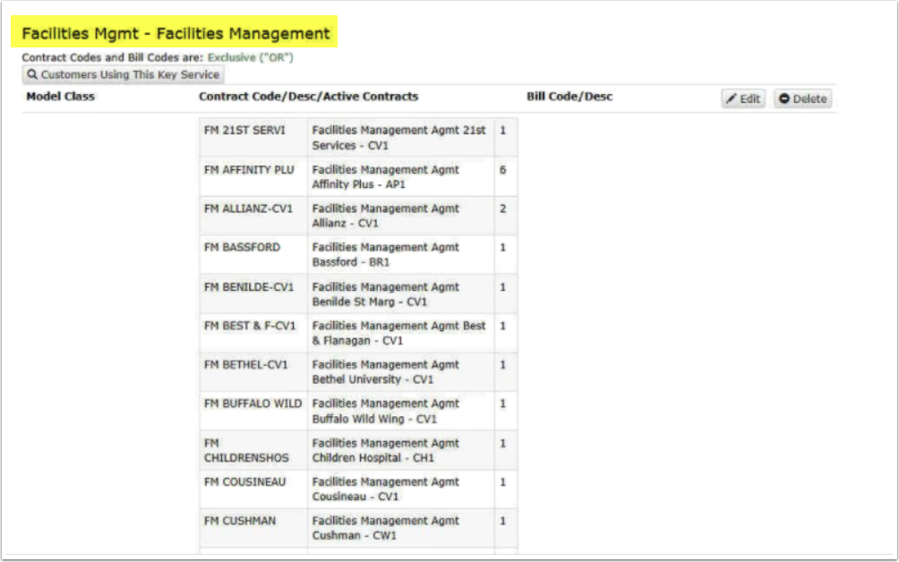Select contract code FM CUSHMAN

click(240, 521)
